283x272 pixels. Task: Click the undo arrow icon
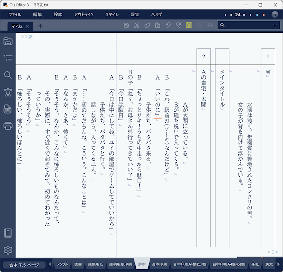coord(168,25)
